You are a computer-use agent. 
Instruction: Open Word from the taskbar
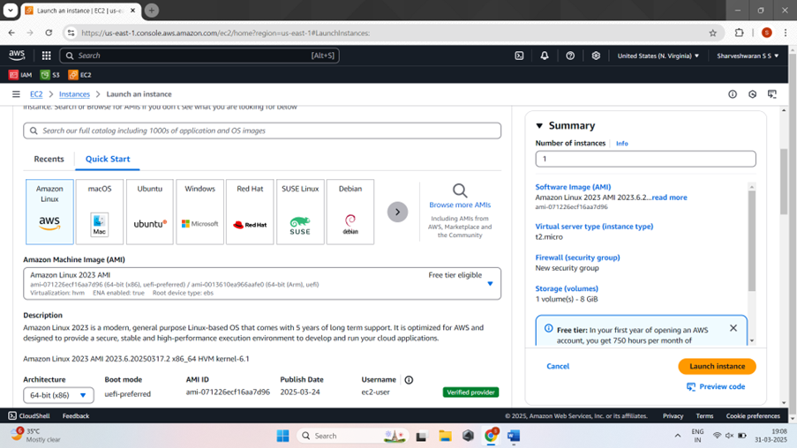tap(514, 436)
